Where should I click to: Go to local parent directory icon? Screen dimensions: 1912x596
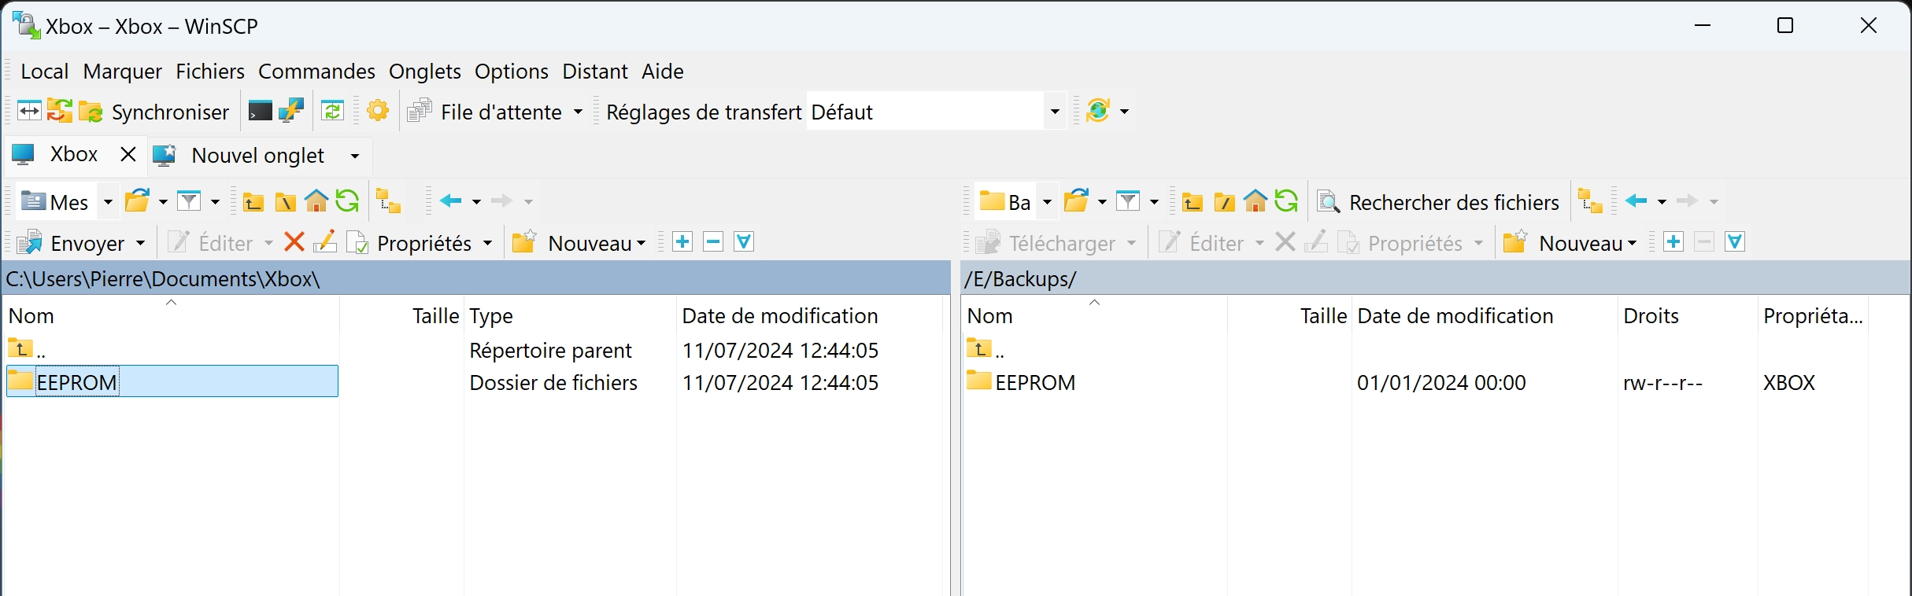253,202
